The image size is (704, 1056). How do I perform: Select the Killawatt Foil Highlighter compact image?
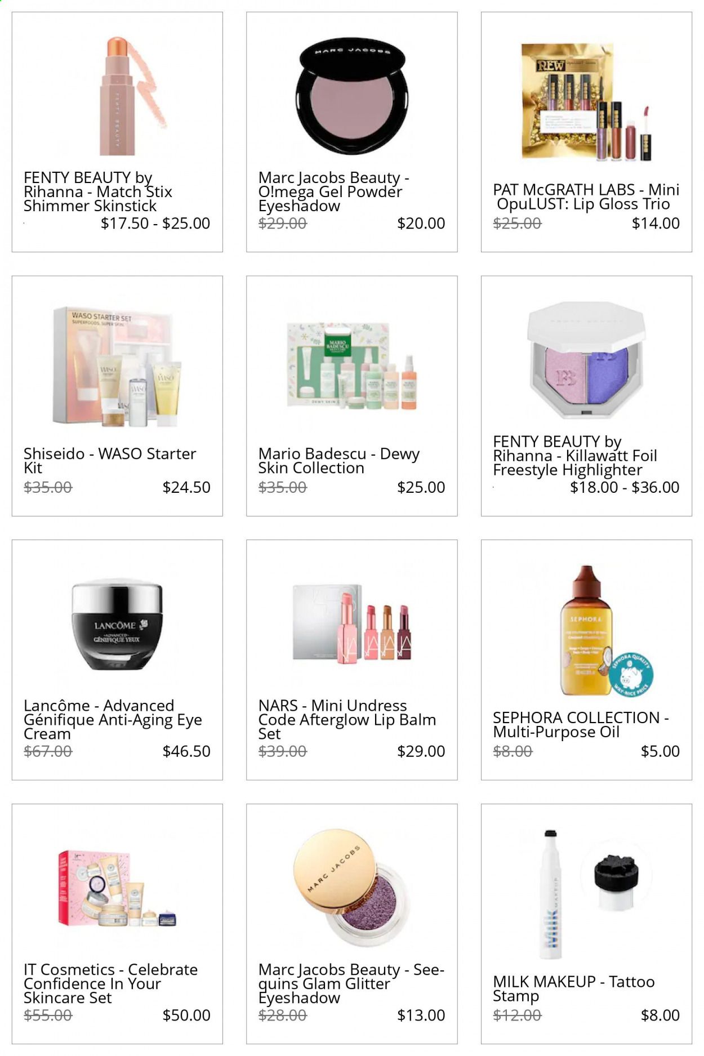click(586, 360)
